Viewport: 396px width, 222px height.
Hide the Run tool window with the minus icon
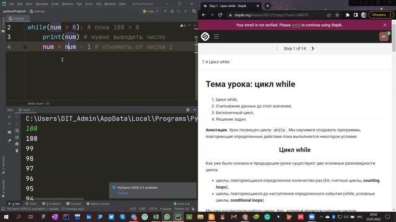pyautogui.click(x=194, y=110)
